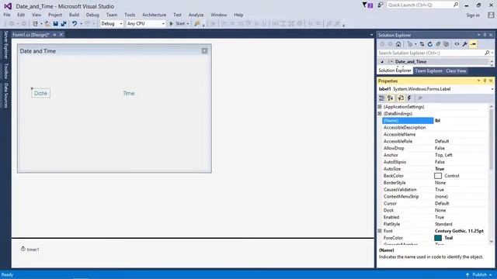Open the Data Sources side tab
The width and height of the screenshot is (497, 279).
coord(5,95)
